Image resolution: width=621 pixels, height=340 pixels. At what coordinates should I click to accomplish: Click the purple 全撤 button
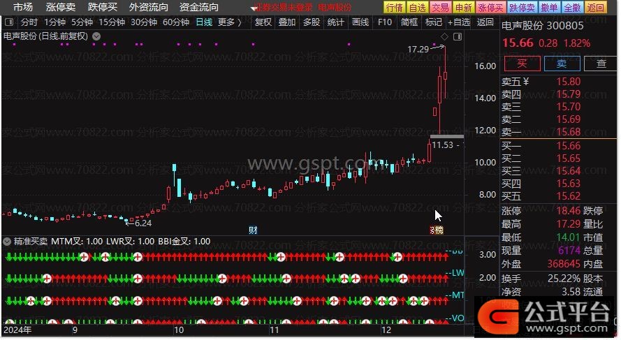click(x=572, y=8)
